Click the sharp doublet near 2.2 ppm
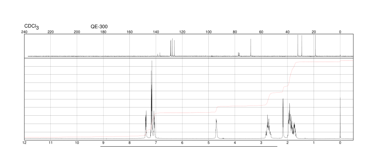376x162 pixels. coord(283,118)
